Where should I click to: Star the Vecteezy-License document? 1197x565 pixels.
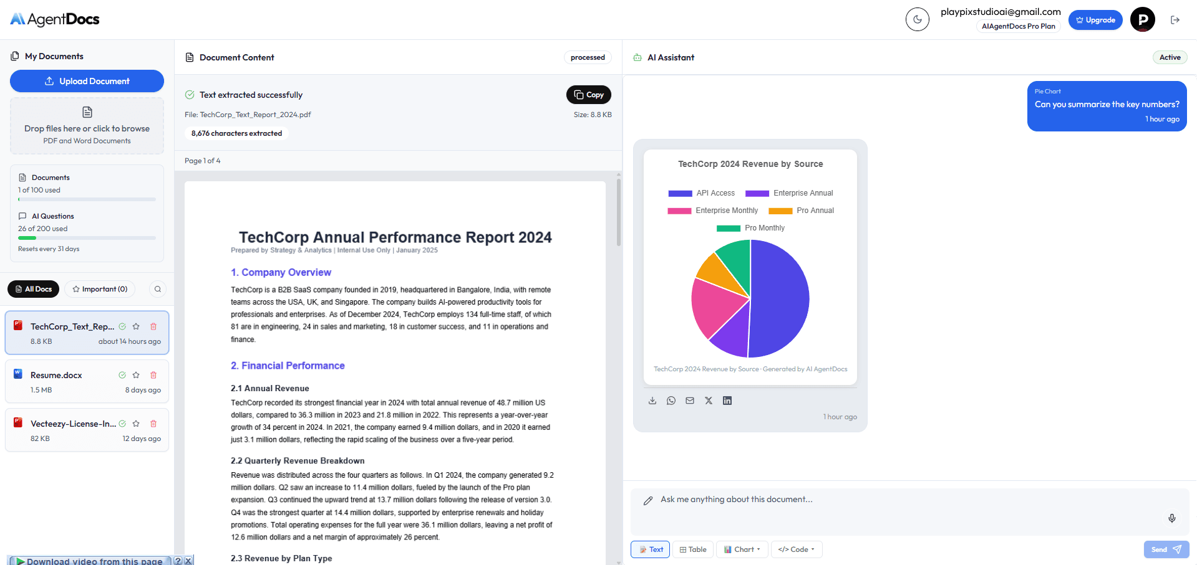coord(136,424)
